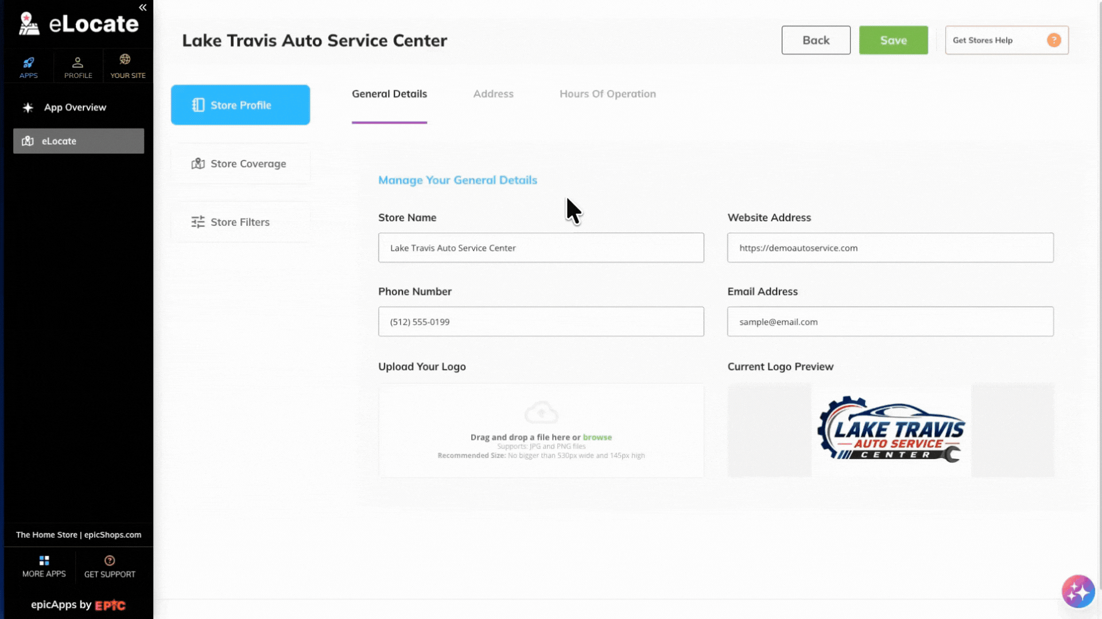Open the Apps rocket icon
The height and width of the screenshot is (619, 1102).
[x=29, y=62]
